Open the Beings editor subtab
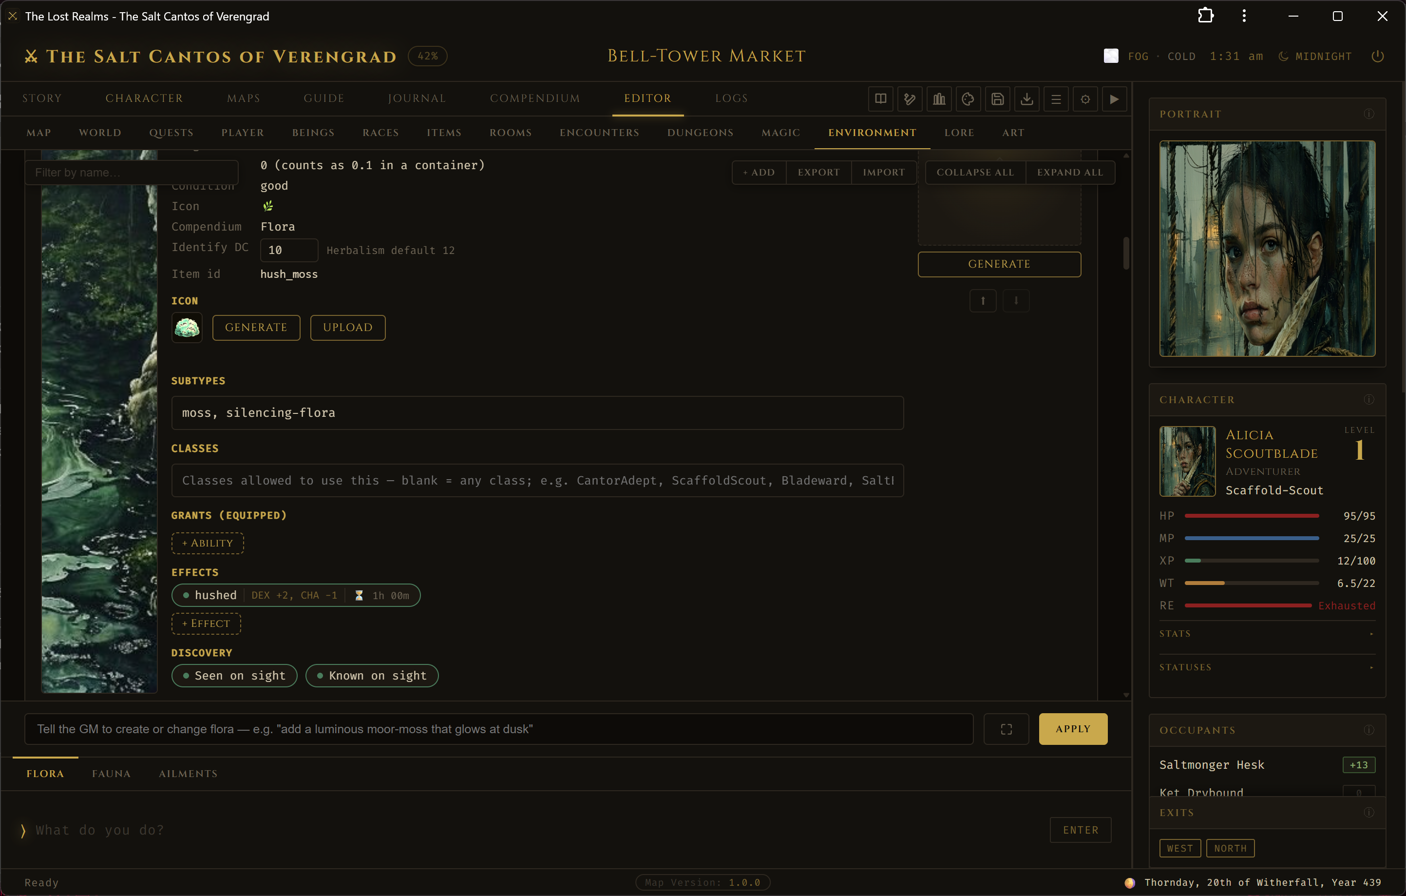This screenshot has width=1406, height=896. [313, 133]
